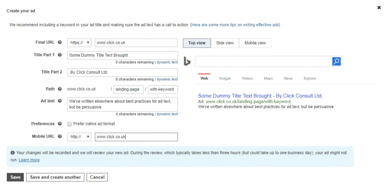Switch to the Top view tab
The image size is (387, 190).
tap(197, 43)
